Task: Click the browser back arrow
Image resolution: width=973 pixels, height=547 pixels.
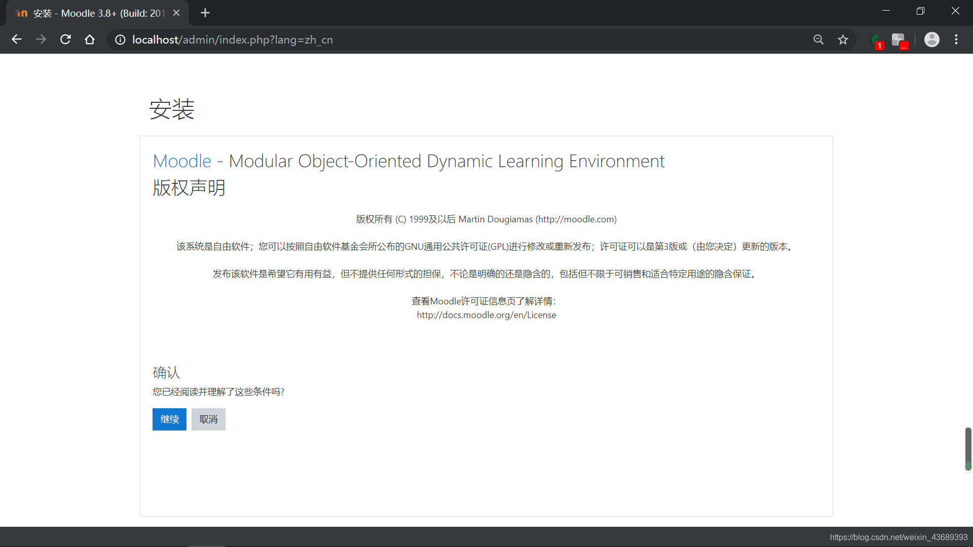Action: pos(17,40)
